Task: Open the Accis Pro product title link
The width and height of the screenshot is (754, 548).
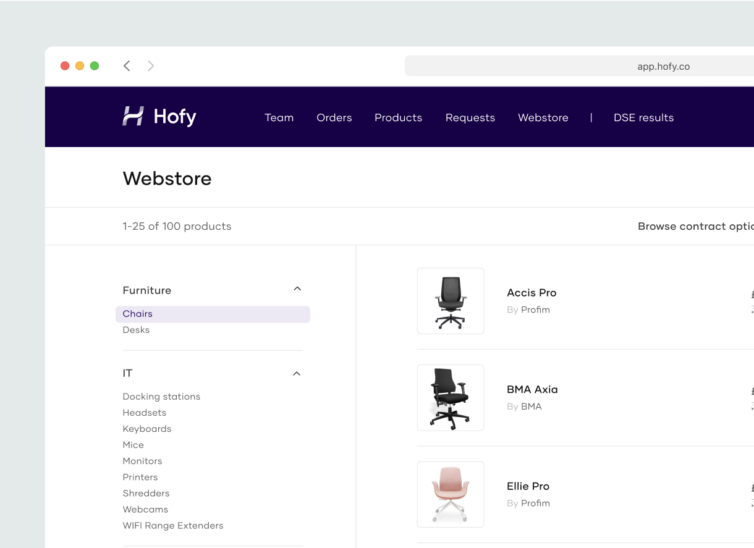Action: click(532, 293)
